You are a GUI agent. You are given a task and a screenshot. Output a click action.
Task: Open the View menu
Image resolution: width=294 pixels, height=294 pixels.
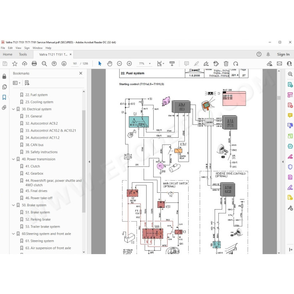[18, 48]
